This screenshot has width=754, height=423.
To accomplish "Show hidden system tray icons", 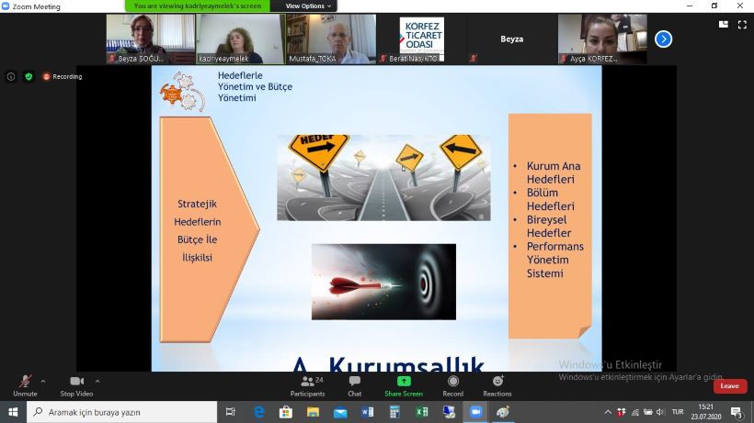I will click(x=608, y=412).
